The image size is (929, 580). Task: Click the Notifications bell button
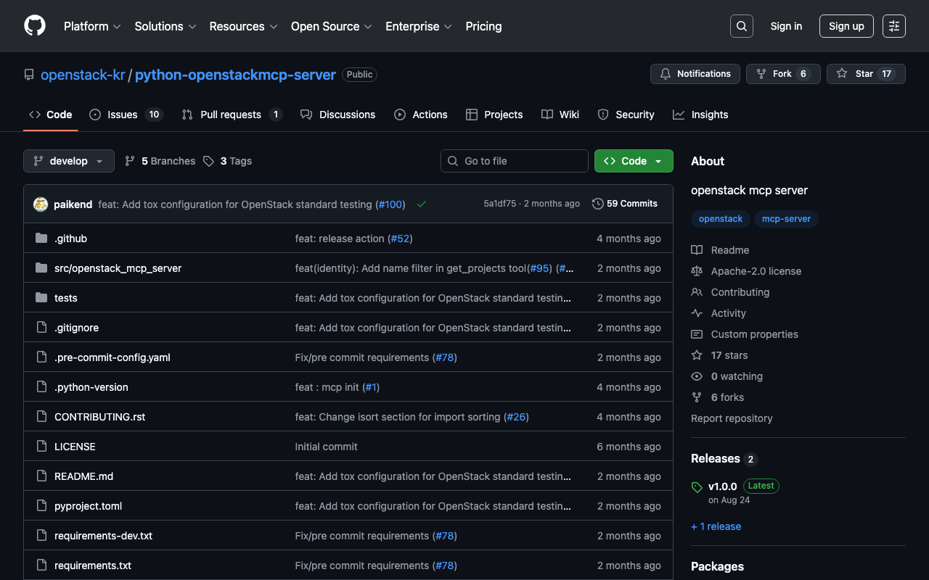695,74
